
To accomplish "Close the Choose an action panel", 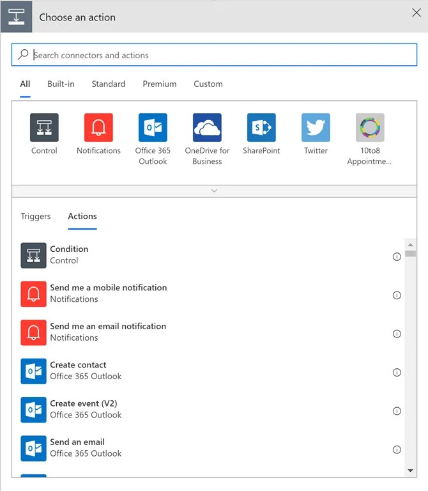I will pyautogui.click(x=417, y=13).
